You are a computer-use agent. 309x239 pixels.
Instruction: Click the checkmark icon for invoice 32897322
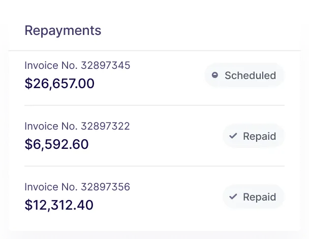[233, 136]
